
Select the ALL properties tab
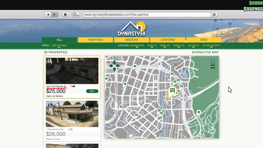(x=59, y=40)
